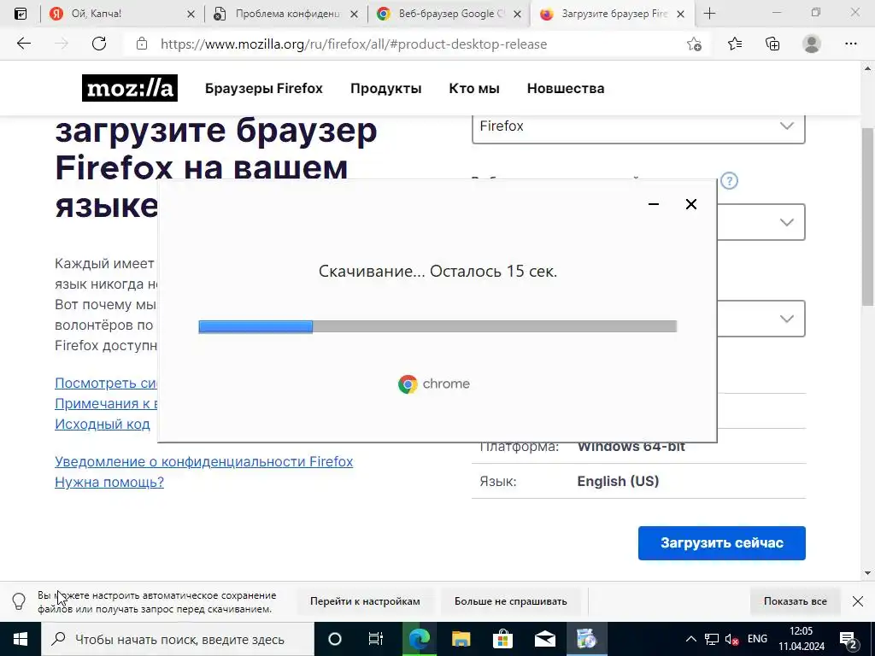Screen dimensions: 875x656
Task: Open the 'Новшества' menu
Action: click(x=566, y=88)
